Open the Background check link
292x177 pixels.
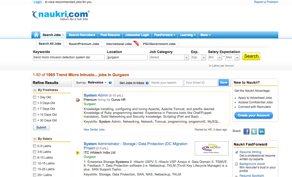252,164
